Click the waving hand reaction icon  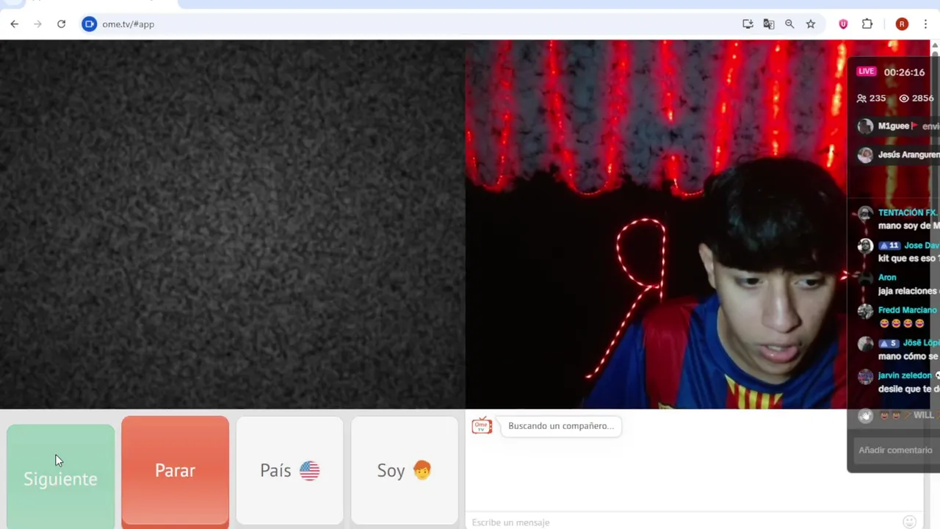(x=865, y=416)
